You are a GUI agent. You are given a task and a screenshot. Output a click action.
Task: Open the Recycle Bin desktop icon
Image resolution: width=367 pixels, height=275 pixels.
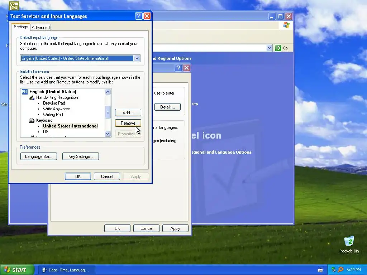point(349,245)
